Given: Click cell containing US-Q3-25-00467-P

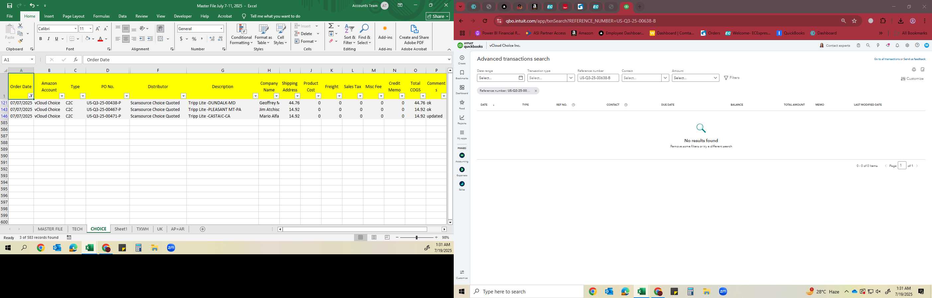Looking at the screenshot, I should point(108,109).
